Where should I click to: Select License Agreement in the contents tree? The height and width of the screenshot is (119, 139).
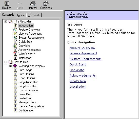30,34
